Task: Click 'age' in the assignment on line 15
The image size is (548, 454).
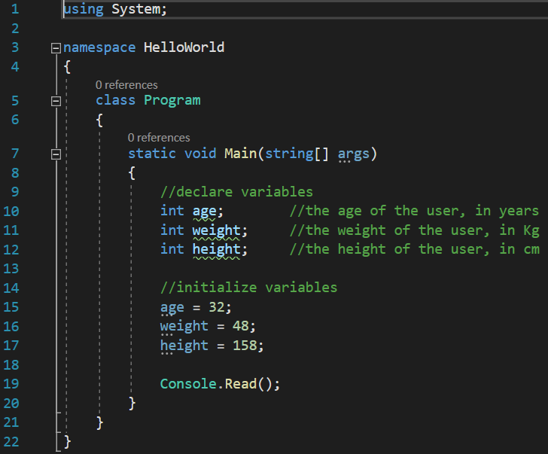Action: (172, 307)
